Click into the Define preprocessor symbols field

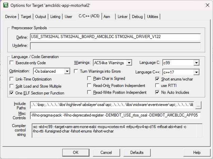click(115, 37)
